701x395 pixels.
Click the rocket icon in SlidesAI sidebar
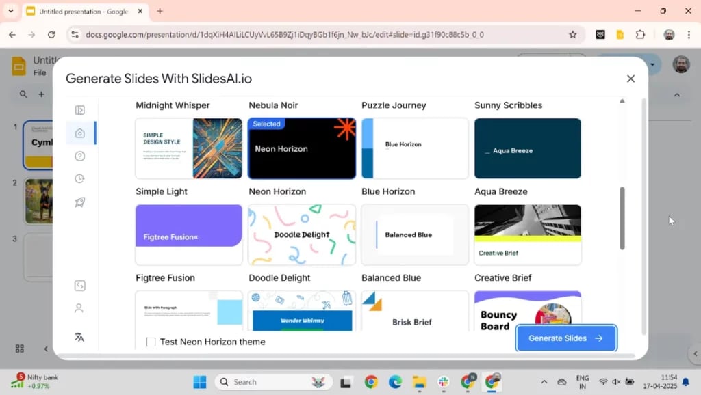tap(80, 202)
